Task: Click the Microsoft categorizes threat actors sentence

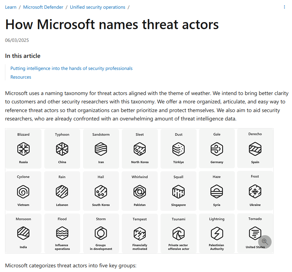Action: (71, 266)
